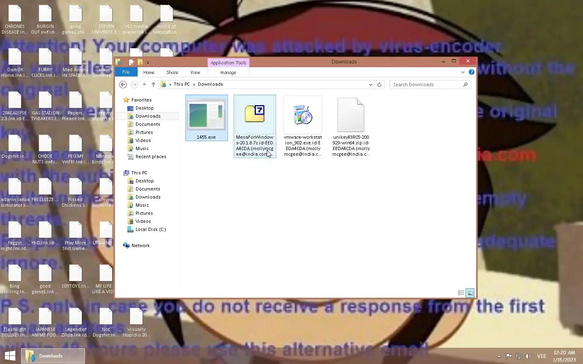
Task: Show hidden tray icons with the up arrow
Action: (499, 356)
